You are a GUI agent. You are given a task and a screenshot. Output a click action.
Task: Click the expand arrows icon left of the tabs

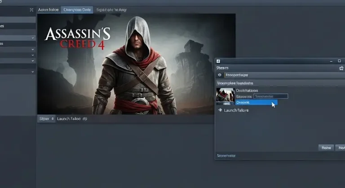[31, 10]
